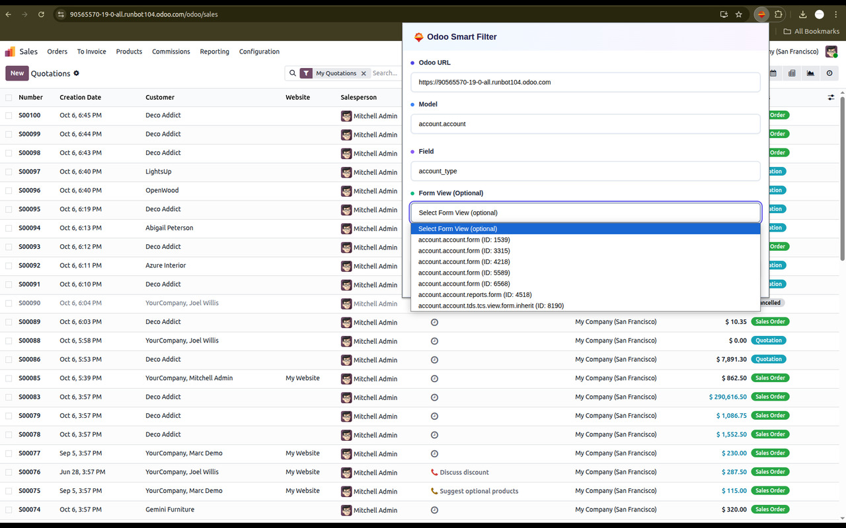Click activity clock icon for S00086
This screenshot has width=846, height=528.
(x=434, y=360)
